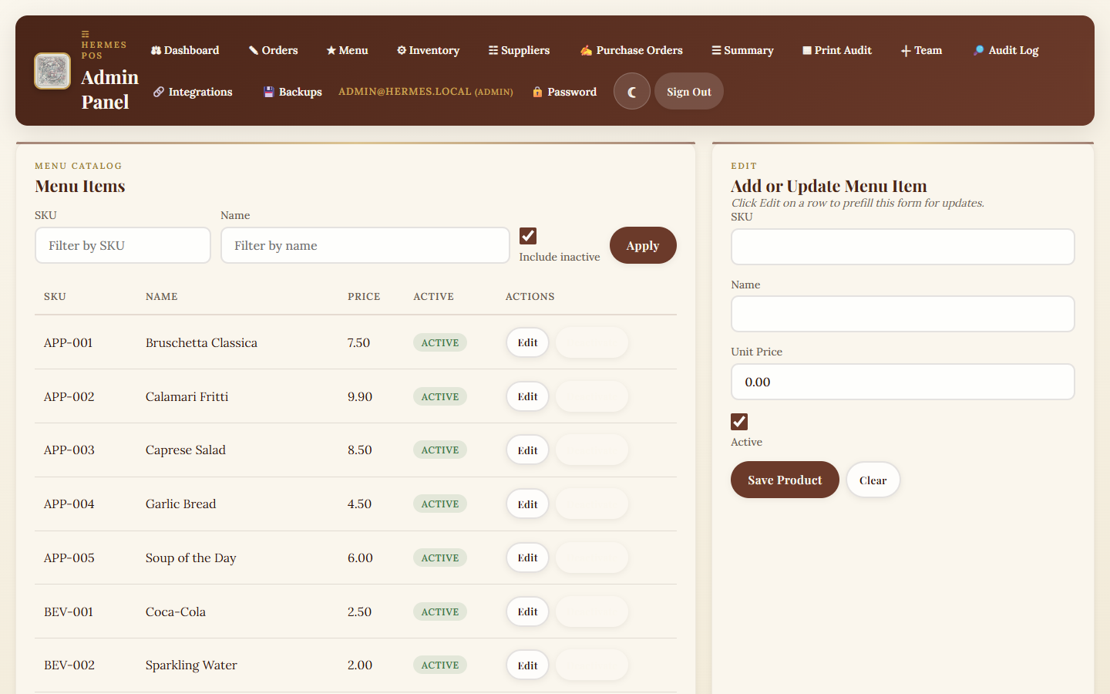This screenshot has width=1110, height=694.
Task: Toggle the Active checkbox in edit form
Action: 739,422
